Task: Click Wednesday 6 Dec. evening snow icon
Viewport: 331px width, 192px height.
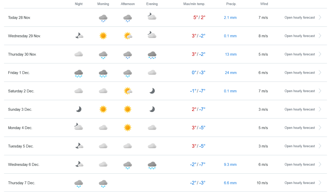Action: [x=152, y=165]
